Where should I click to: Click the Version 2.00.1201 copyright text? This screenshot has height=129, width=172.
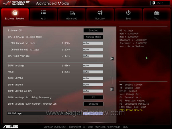coord(86,127)
